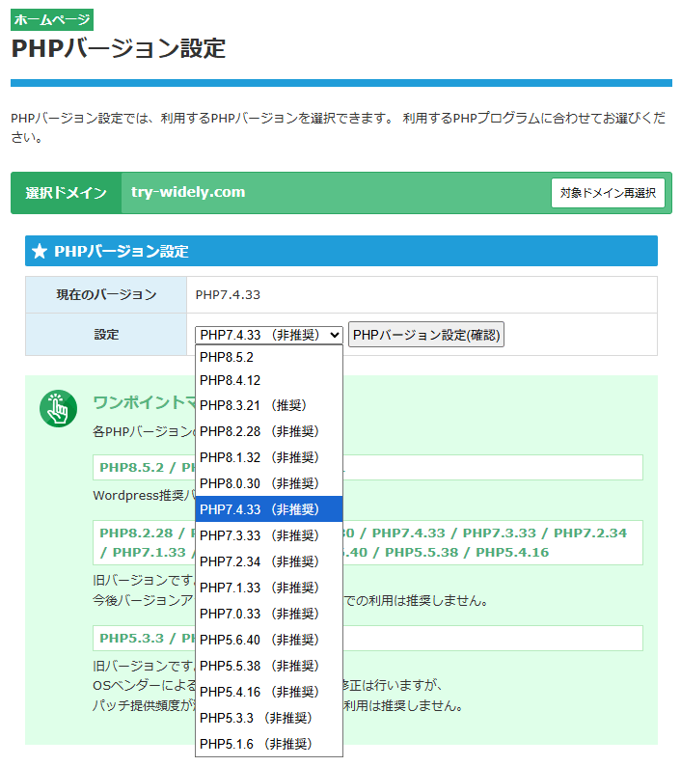Choose PHP8.0.30 in the list
Image resolution: width=681 pixels, height=766 pixels.
click(x=268, y=483)
